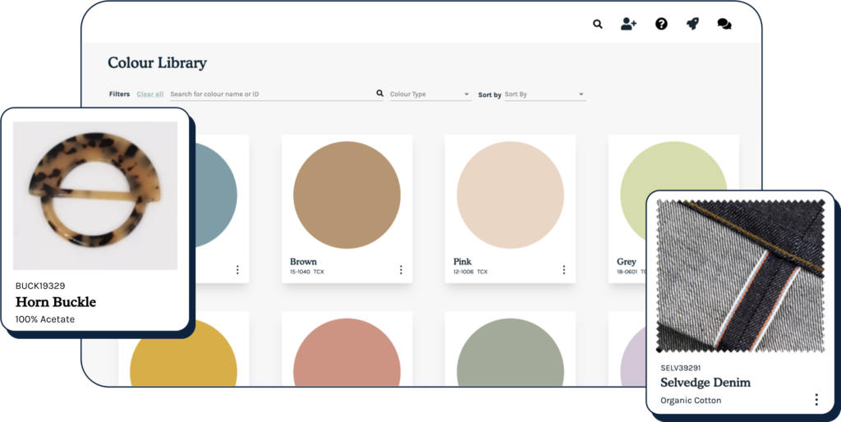Open the help question mark icon
This screenshot has height=422, width=841.
point(661,24)
